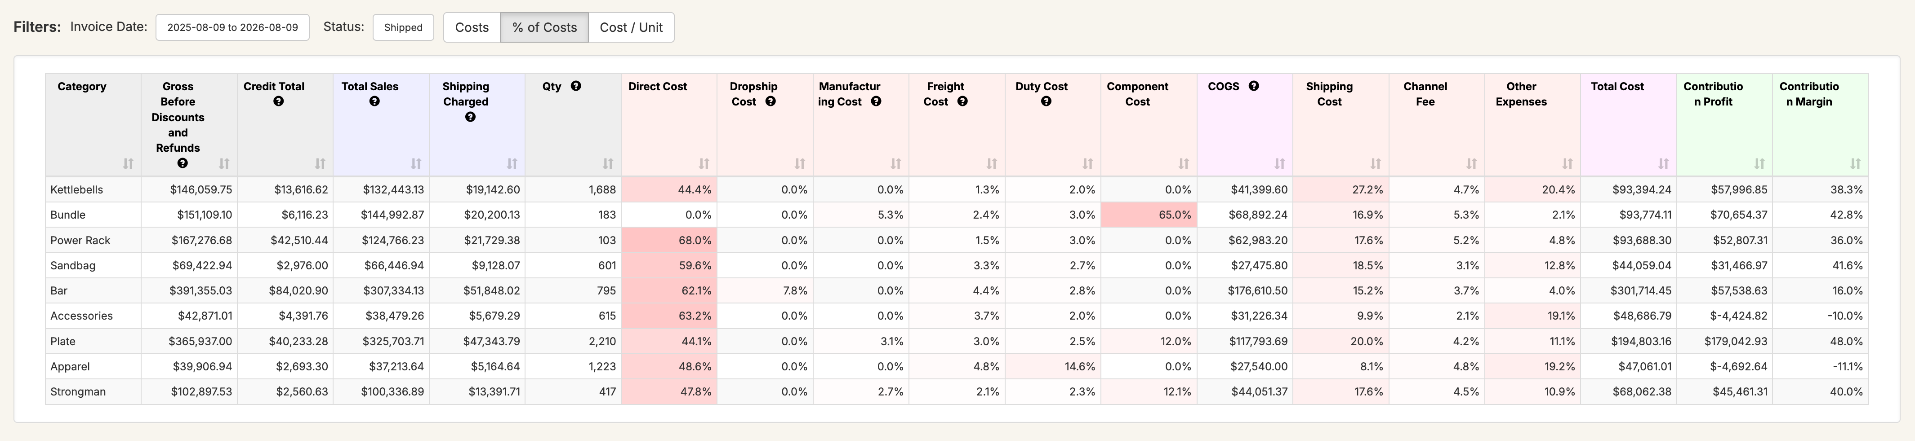Click the Kettlebells category row
Image resolution: width=1915 pixels, height=448 pixels.
click(x=957, y=189)
